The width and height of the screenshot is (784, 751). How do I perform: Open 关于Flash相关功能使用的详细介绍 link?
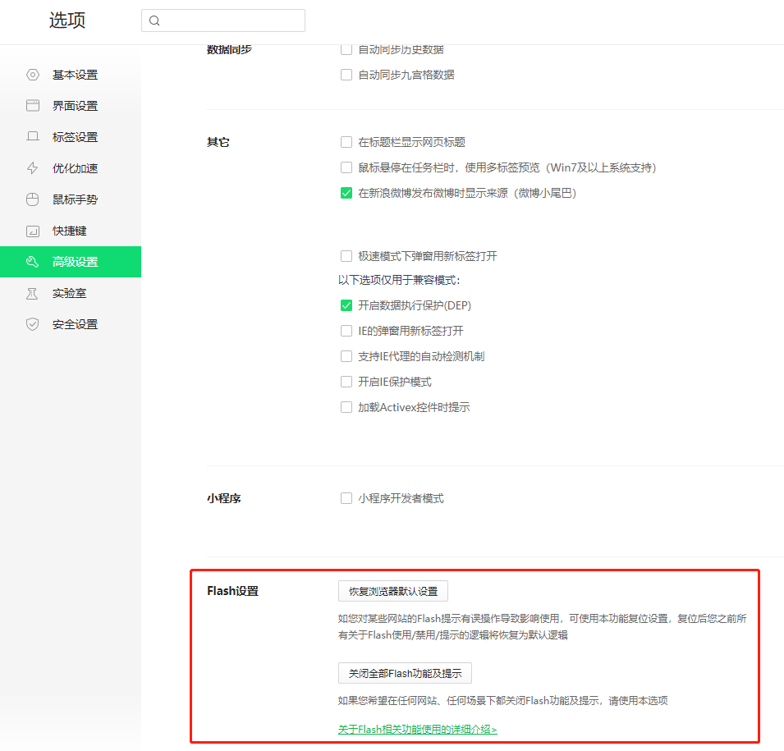[x=418, y=728]
